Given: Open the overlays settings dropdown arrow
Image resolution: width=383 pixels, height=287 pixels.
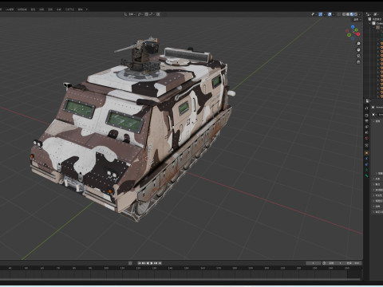Looking at the screenshot, I should pyautogui.click(x=334, y=14).
